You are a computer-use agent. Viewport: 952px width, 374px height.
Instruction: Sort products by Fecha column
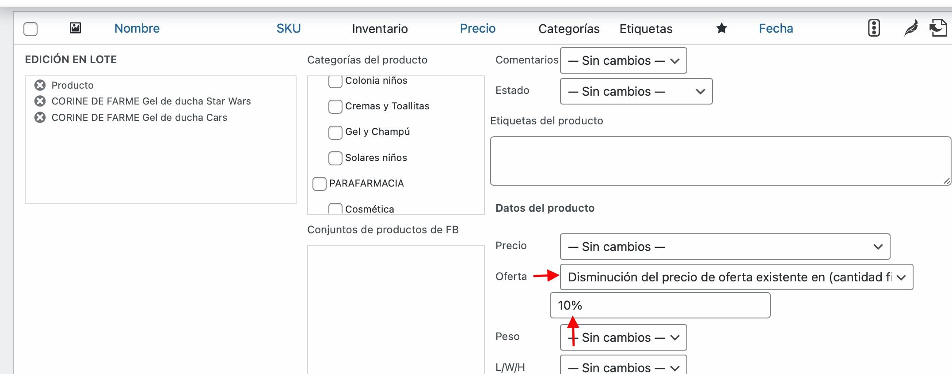click(x=776, y=28)
